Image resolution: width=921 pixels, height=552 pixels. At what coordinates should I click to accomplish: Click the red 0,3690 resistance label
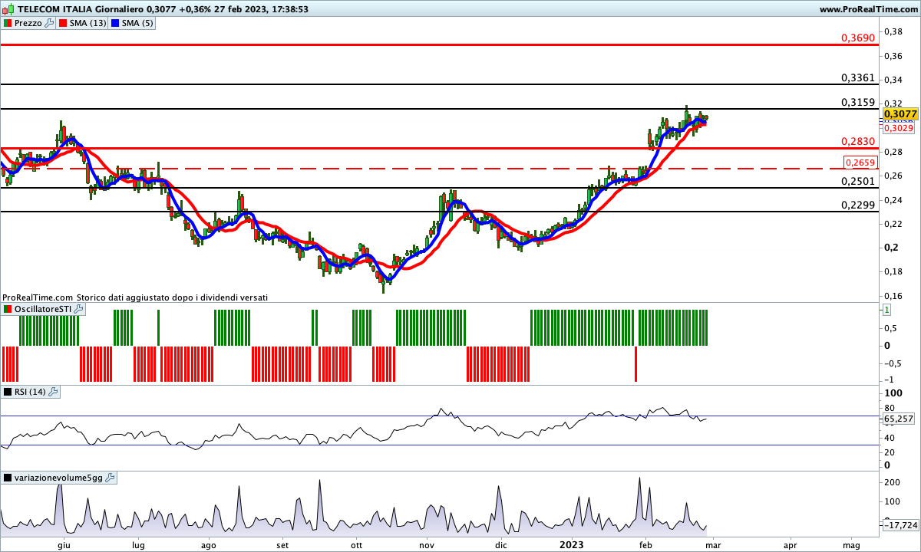pyautogui.click(x=858, y=38)
